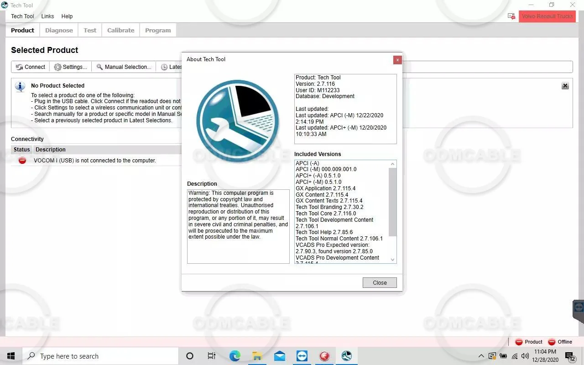Switch to TeamViewer on the taskbar
The height and width of the screenshot is (365, 584).
(x=302, y=356)
